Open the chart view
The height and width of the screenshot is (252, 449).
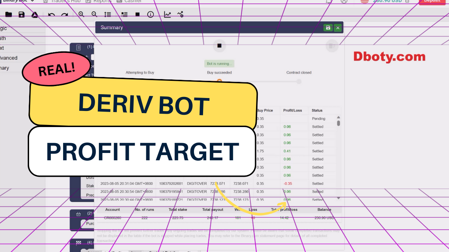(x=167, y=14)
